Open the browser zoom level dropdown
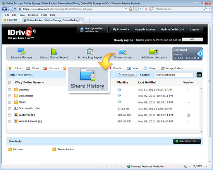 tap(206, 166)
